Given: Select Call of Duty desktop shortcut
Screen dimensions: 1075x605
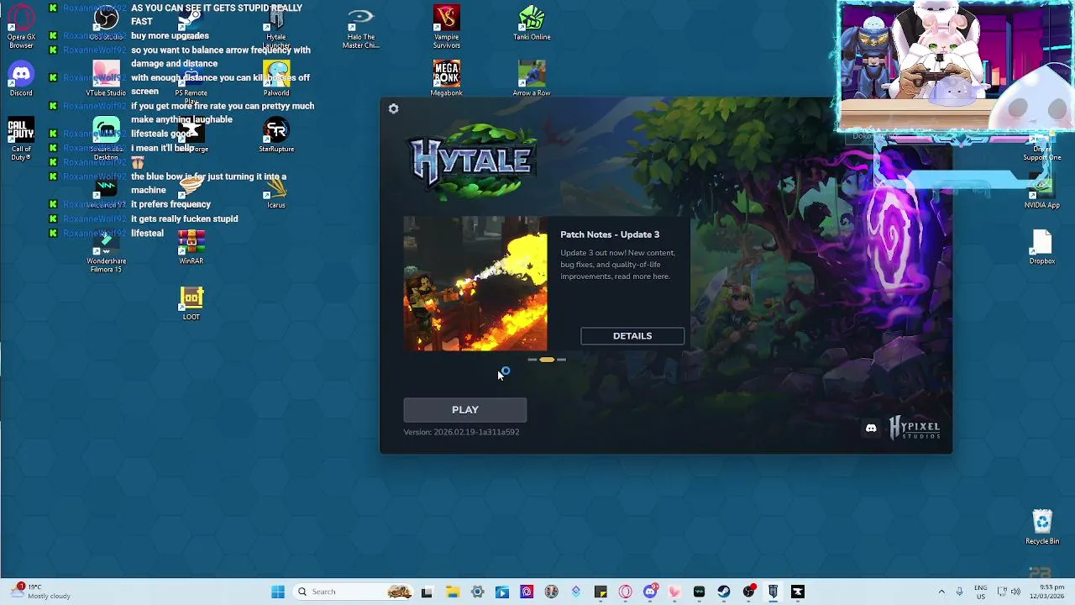Looking at the screenshot, I should 21,139.
